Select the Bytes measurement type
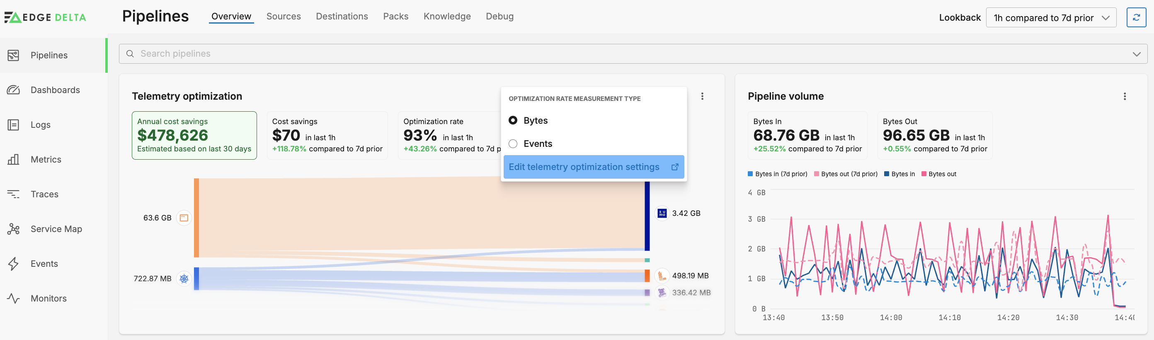This screenshot has height=340, width=1154. (513, 121)
